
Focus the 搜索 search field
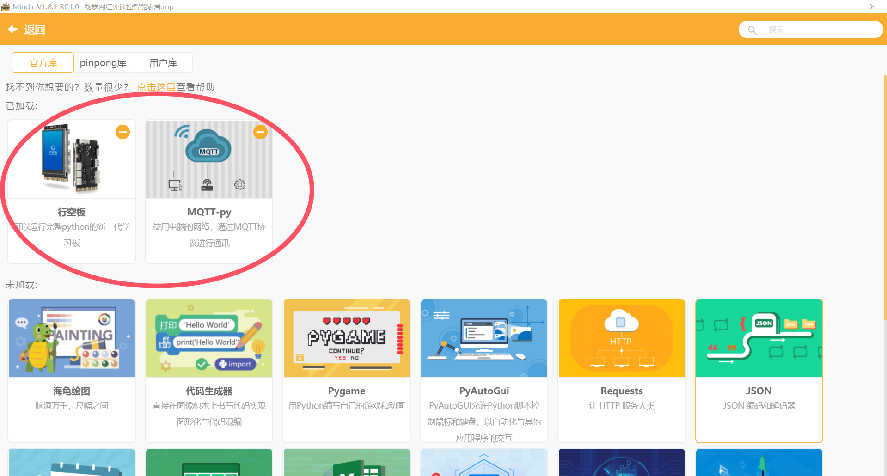coord(811,30)
